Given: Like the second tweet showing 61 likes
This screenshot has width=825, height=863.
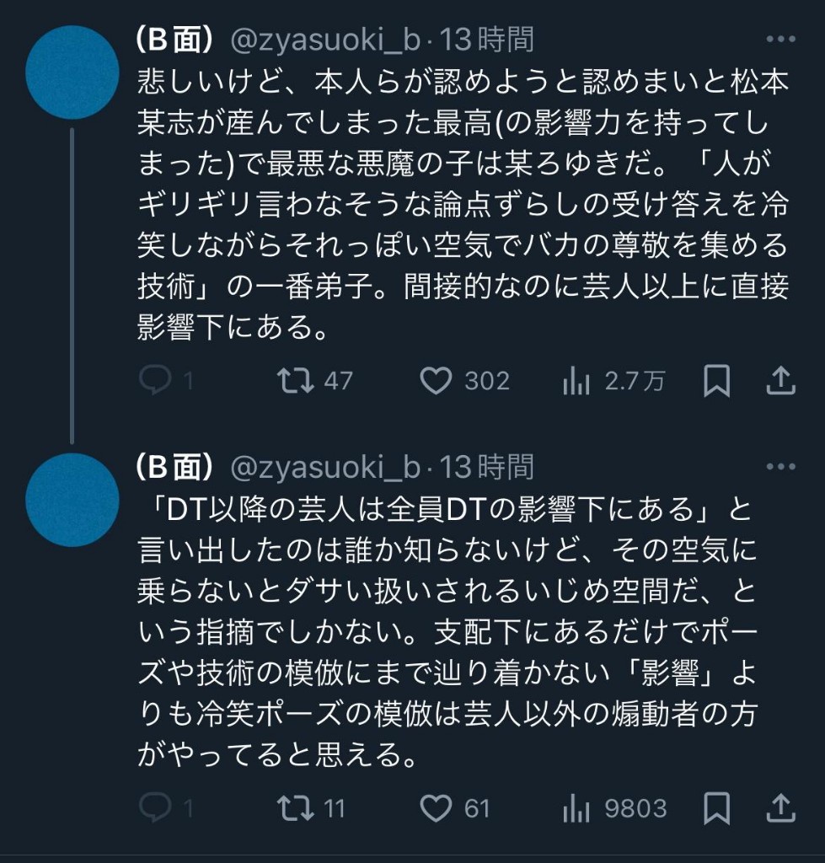Looking at the screenshot, I should click(x=436, y=808).
